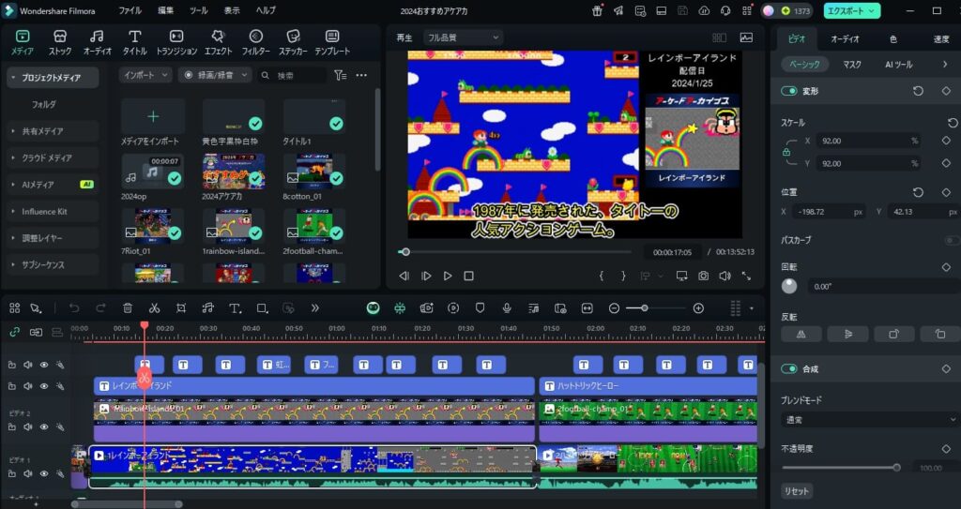Click the flip vertical button under 反転

848,334
